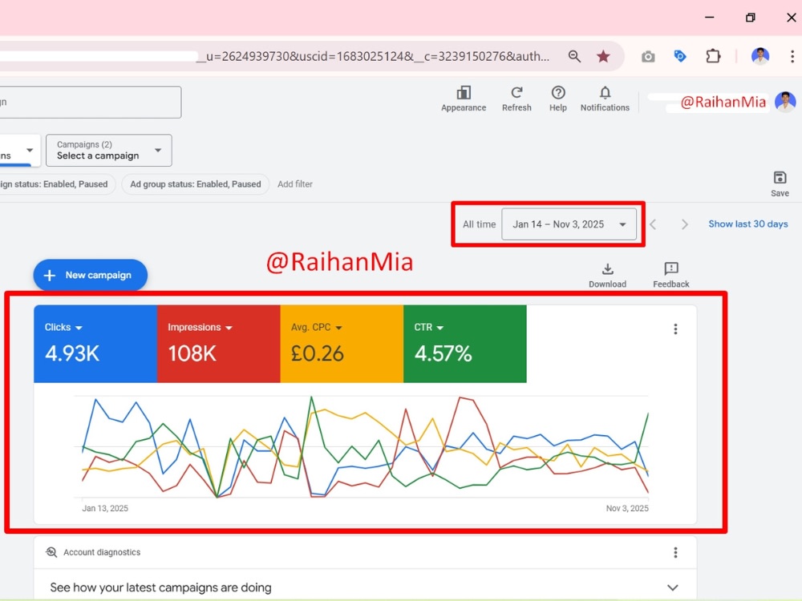Go to previous date range arrow
Viewport: 802px width, 601px height.
(x=653, y=224)
